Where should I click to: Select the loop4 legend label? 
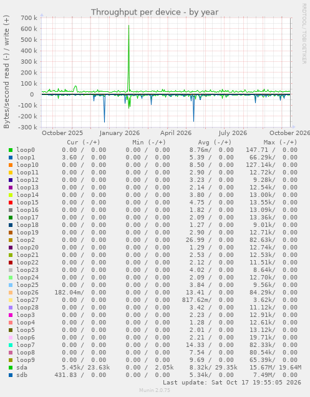(x=26, y=323)
